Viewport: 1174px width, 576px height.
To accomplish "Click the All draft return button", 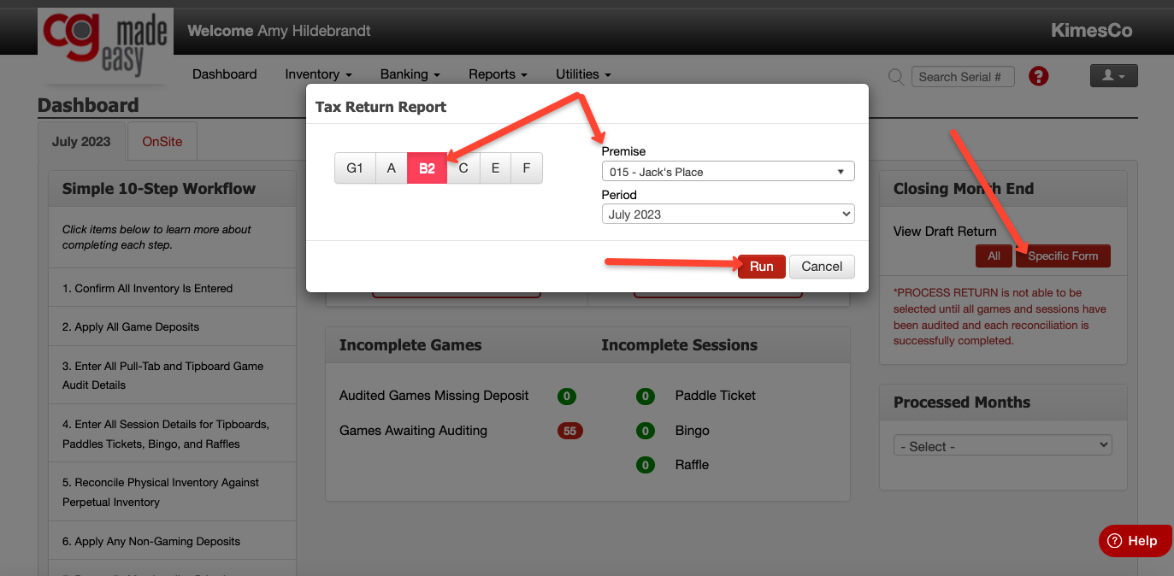I will coord(994,256).
